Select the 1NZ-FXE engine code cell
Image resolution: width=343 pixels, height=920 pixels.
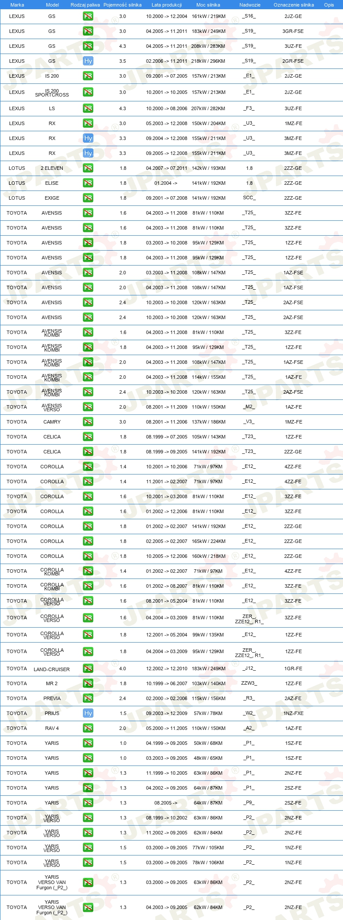293,713
